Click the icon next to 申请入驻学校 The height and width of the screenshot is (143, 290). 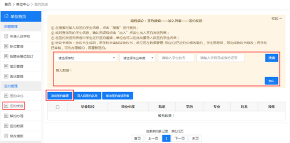pos(6,36)
